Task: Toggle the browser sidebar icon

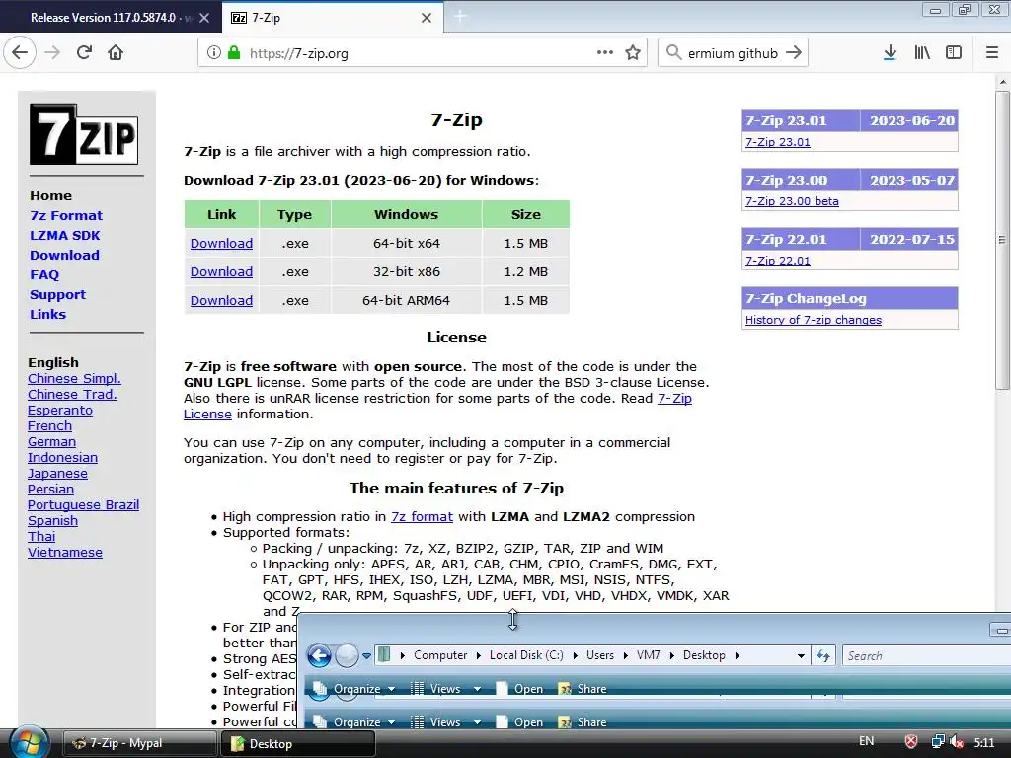Action: tap(954, 53)
